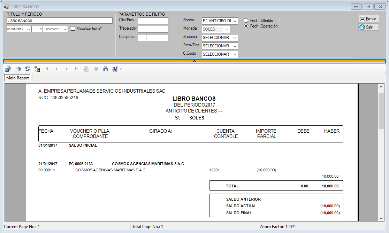Click report heading 'LIBRO BANCOS'
The height and width of the screenshot is (233, 389).
coord(194,99)
